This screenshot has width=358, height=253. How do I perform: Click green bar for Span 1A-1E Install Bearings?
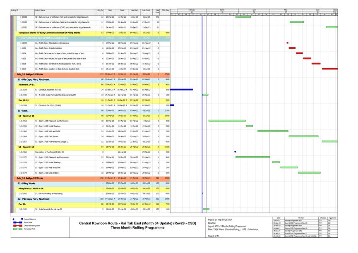point(249,126)
